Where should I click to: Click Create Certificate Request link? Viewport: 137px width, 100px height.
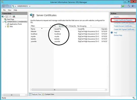(x=123, y=20)
